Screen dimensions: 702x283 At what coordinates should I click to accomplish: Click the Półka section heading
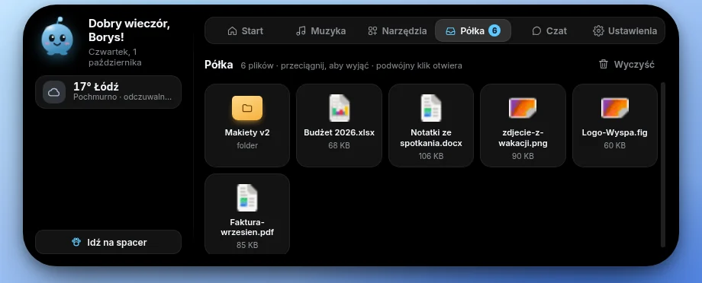click(219, 65)
